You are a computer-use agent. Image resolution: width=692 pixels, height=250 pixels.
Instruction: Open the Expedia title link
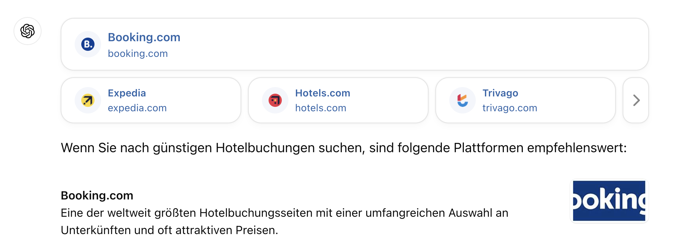(x=127, y=93)
